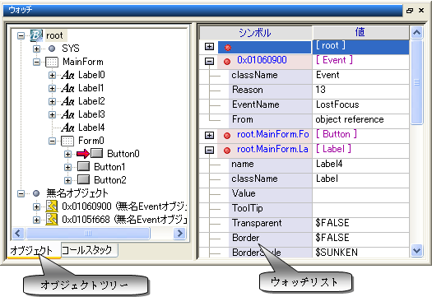This screenshot has height=297, width=432.
Task: Toggle red breakpoint dot on 0x01060900 row
Action: (x=227, y=62)
